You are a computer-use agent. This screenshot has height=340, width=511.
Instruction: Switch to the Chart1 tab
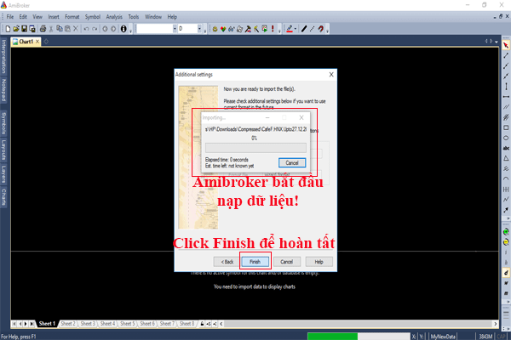[26, 42]
